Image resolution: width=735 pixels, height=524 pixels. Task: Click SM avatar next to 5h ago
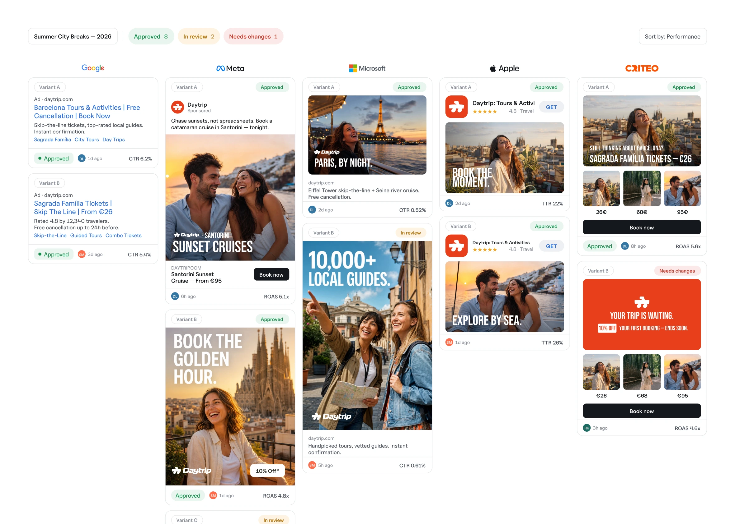point(312,465)
